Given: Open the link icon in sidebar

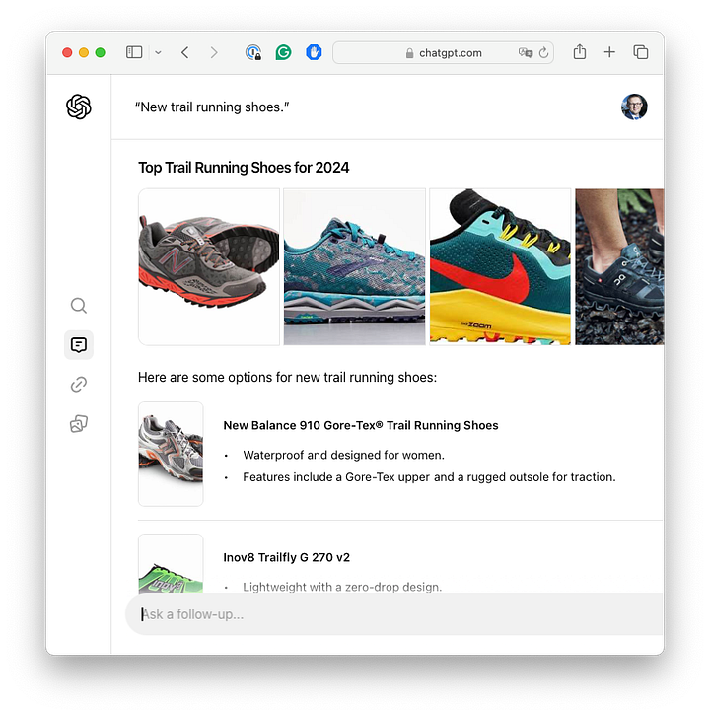Looking at the screenshot, I should (79, 385).
